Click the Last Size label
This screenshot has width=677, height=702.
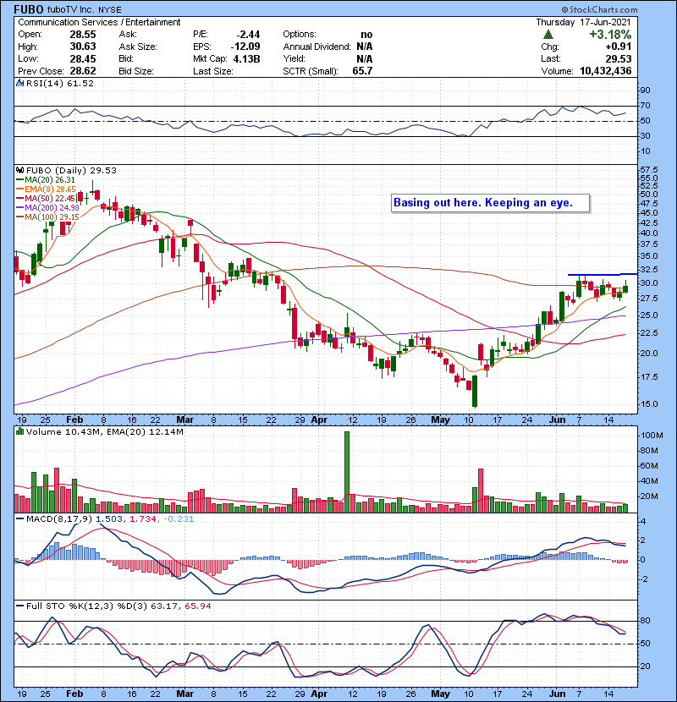pyautogui.click(x=212, y=71)
